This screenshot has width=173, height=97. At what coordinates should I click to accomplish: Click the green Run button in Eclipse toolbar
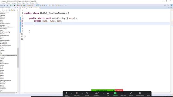pyautogui.click(x=11, y=5)
